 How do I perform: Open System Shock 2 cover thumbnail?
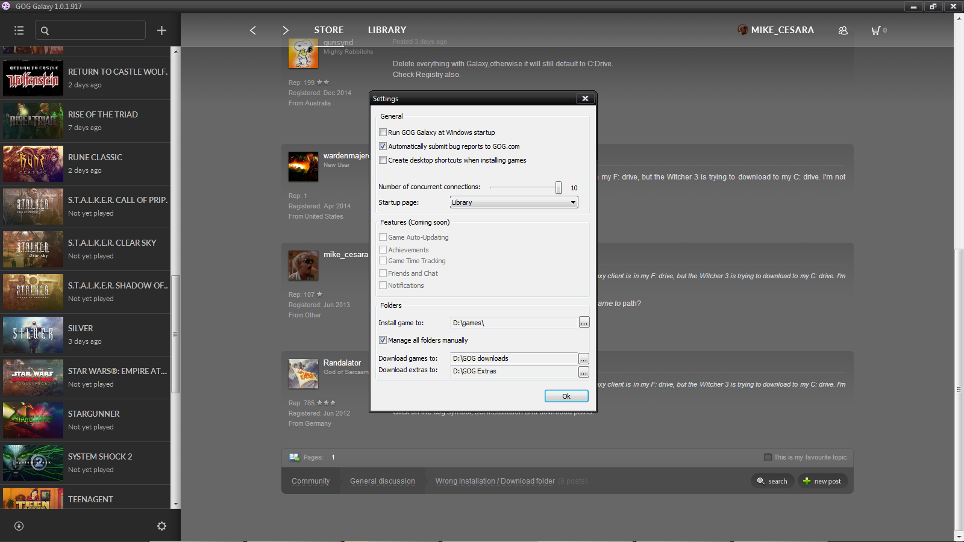point(33,463)
